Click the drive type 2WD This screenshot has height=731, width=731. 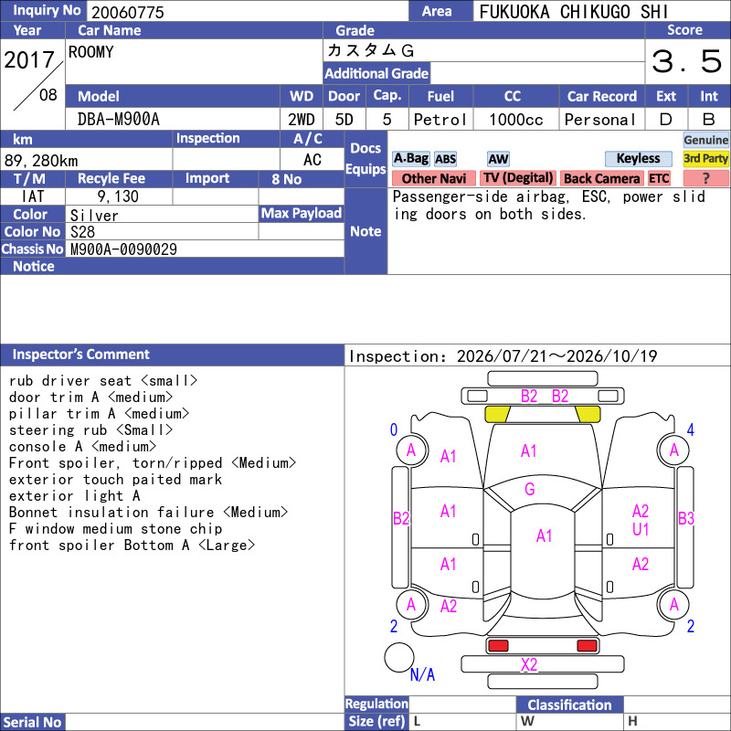(x=302, y=120)
